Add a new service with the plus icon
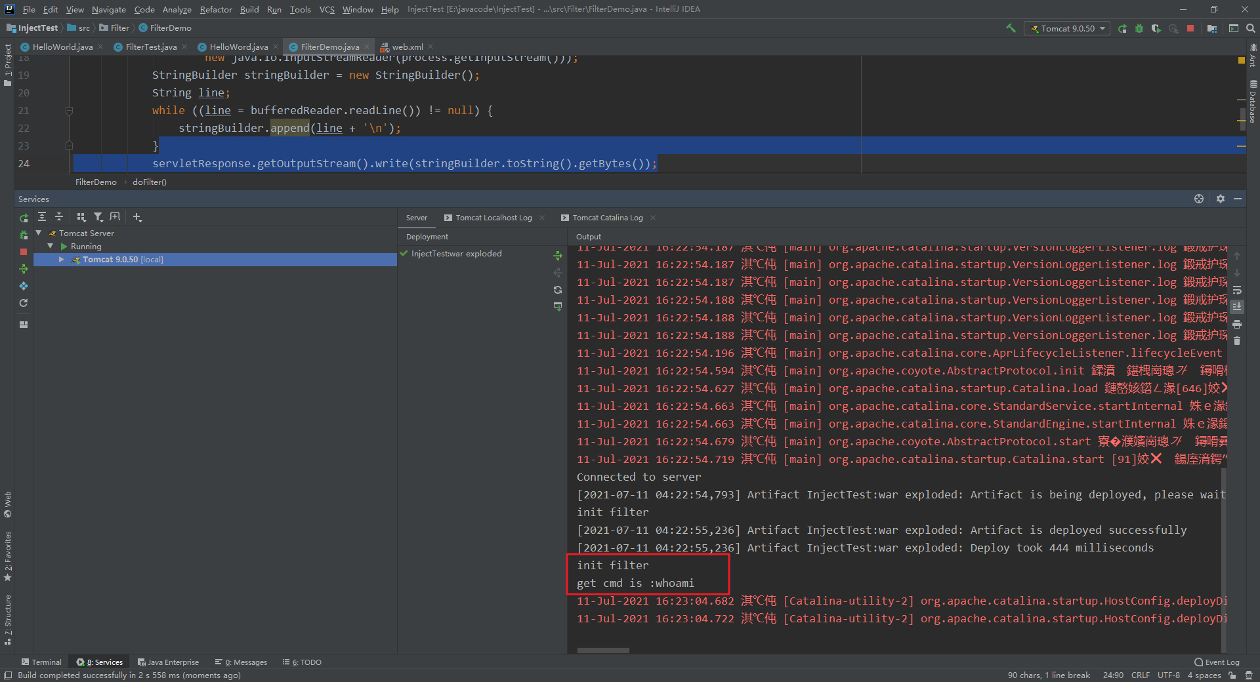Viewport: 1260px width, 682px height. point(136,217)
